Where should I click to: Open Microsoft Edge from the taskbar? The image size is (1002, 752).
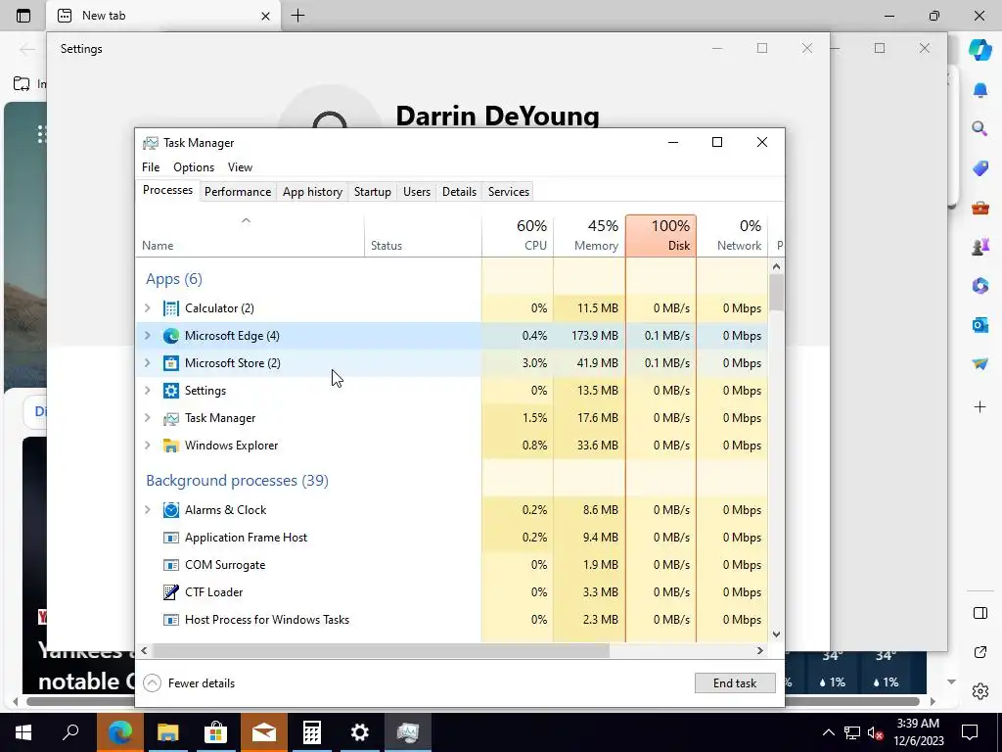pyautogui.click(x=120, y=732)
